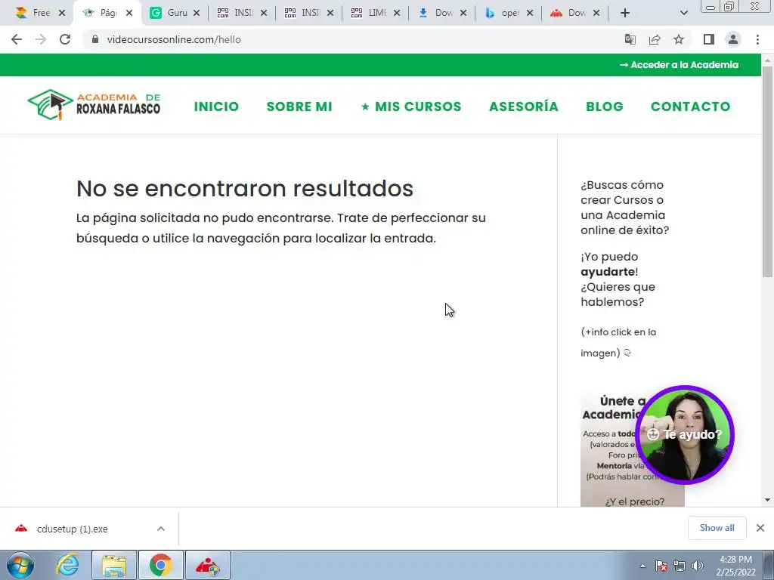Switch to the 'oper' Bing tab
Image resolution: width=774 pixels, height=580 pixels.
point(509,13)
